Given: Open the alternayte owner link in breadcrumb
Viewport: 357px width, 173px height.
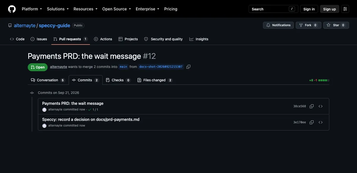Looking at the screenshot, I should [x=25, y=25].
